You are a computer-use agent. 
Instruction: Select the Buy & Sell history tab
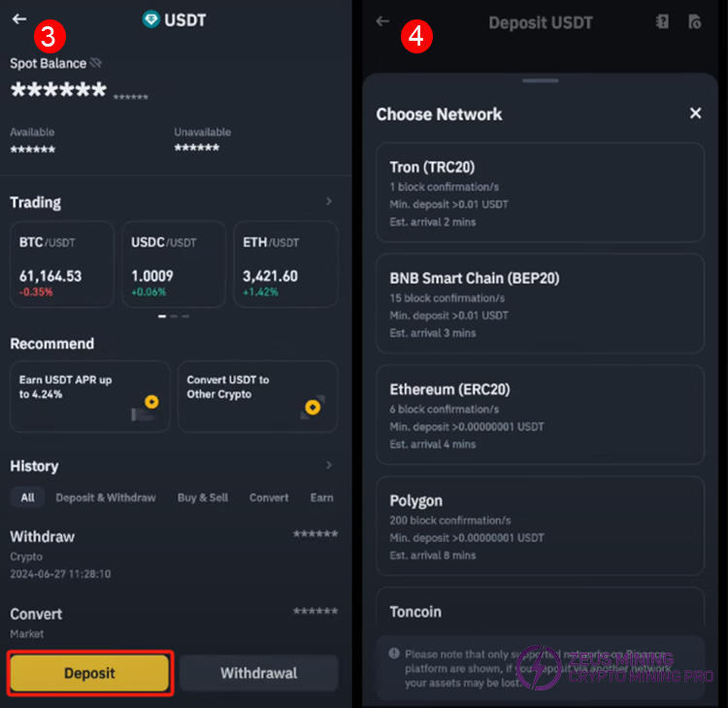(203, 497)
